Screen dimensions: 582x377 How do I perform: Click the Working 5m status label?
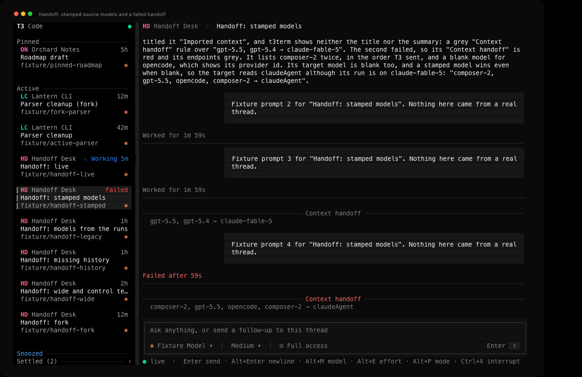(106, 159)
